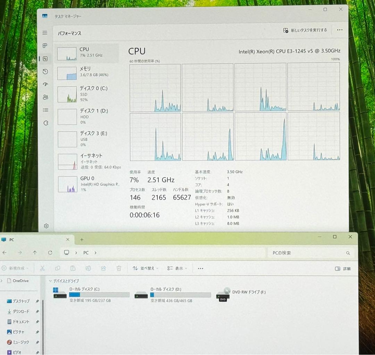
Task: Share files via the share icon
Action: [103, 268]
